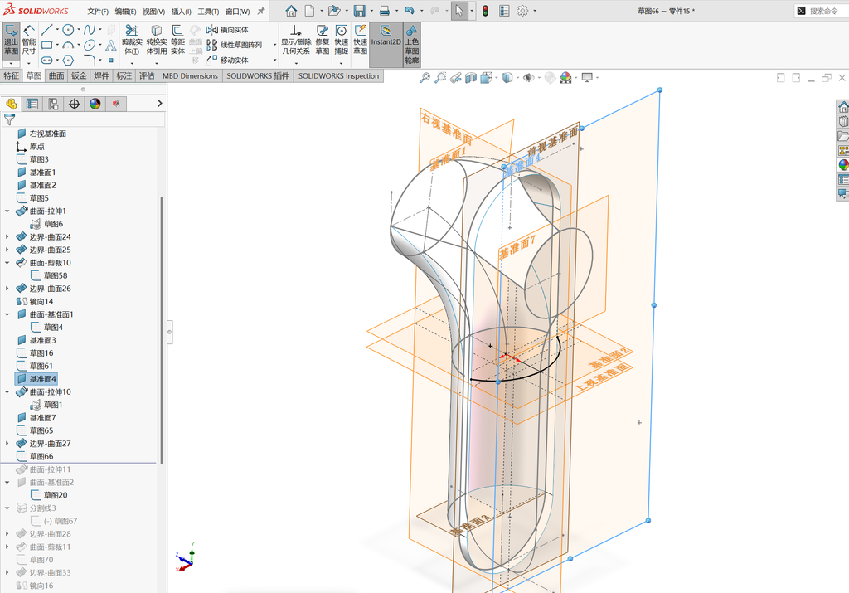
Task: Open the 显示/删除几何关系 dropdown arrow
Action: pyautogui.click(x=296, y=63)
